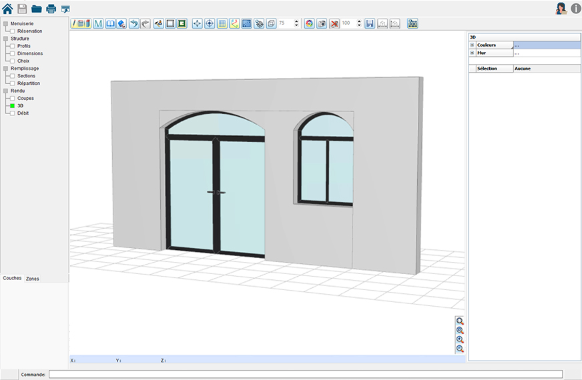Click the floppy disk icon in the 3D toolbar

click(x=370, y=23)
